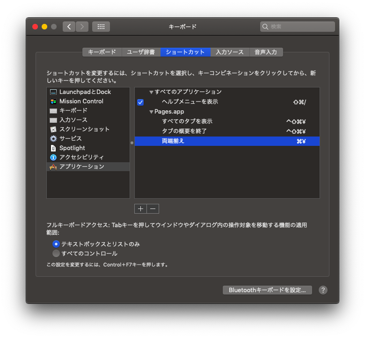
Task: Show all preferences with the grid button
Action: coord(101,27)
